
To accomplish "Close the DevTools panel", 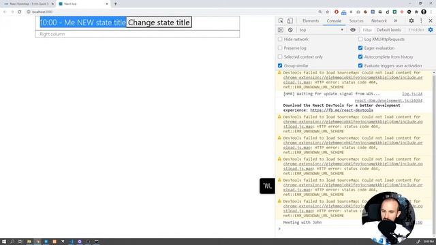I will [x=431, y=21].
